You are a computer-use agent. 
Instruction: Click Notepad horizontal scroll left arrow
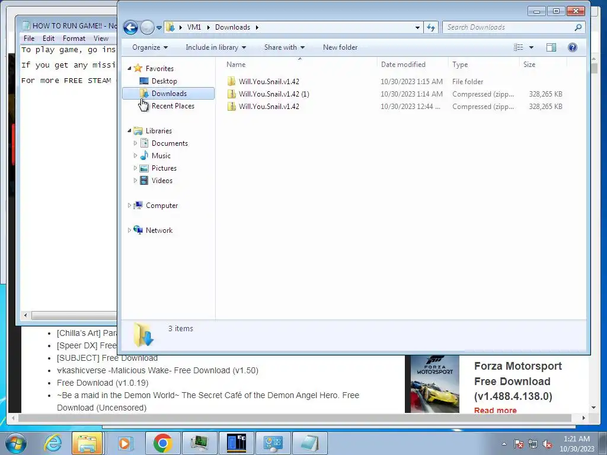coord(25,315)
